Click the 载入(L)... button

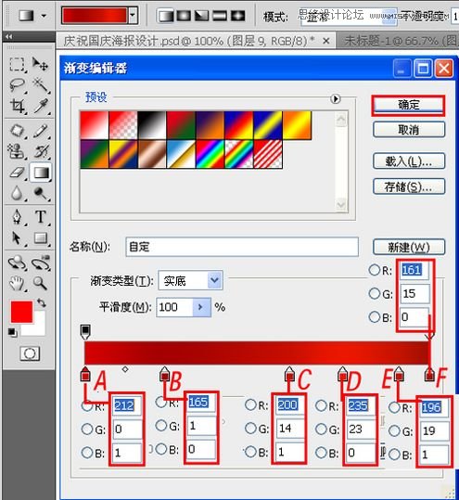coord(409,161)
